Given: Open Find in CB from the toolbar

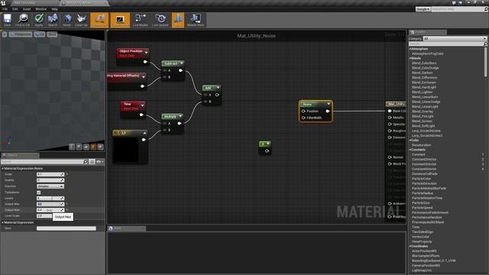Looking at the screenshot, I should (x=22, y=20).
